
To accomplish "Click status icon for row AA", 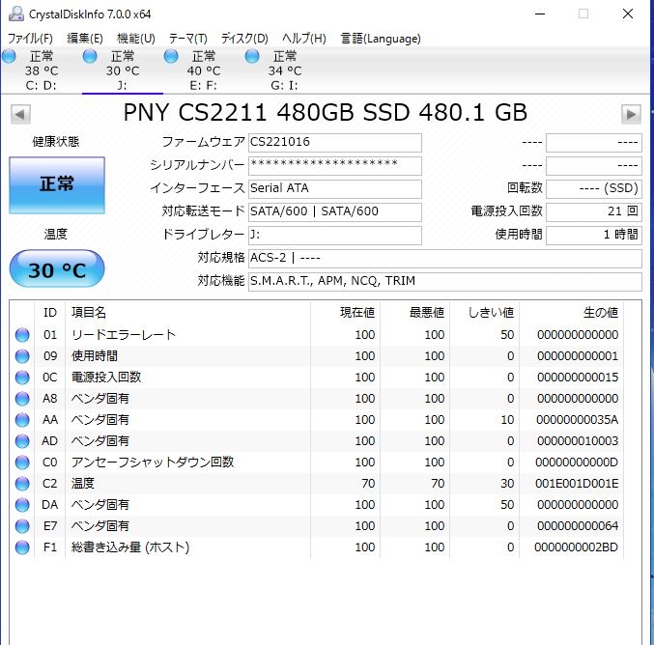I will click(x=22, y=420).
